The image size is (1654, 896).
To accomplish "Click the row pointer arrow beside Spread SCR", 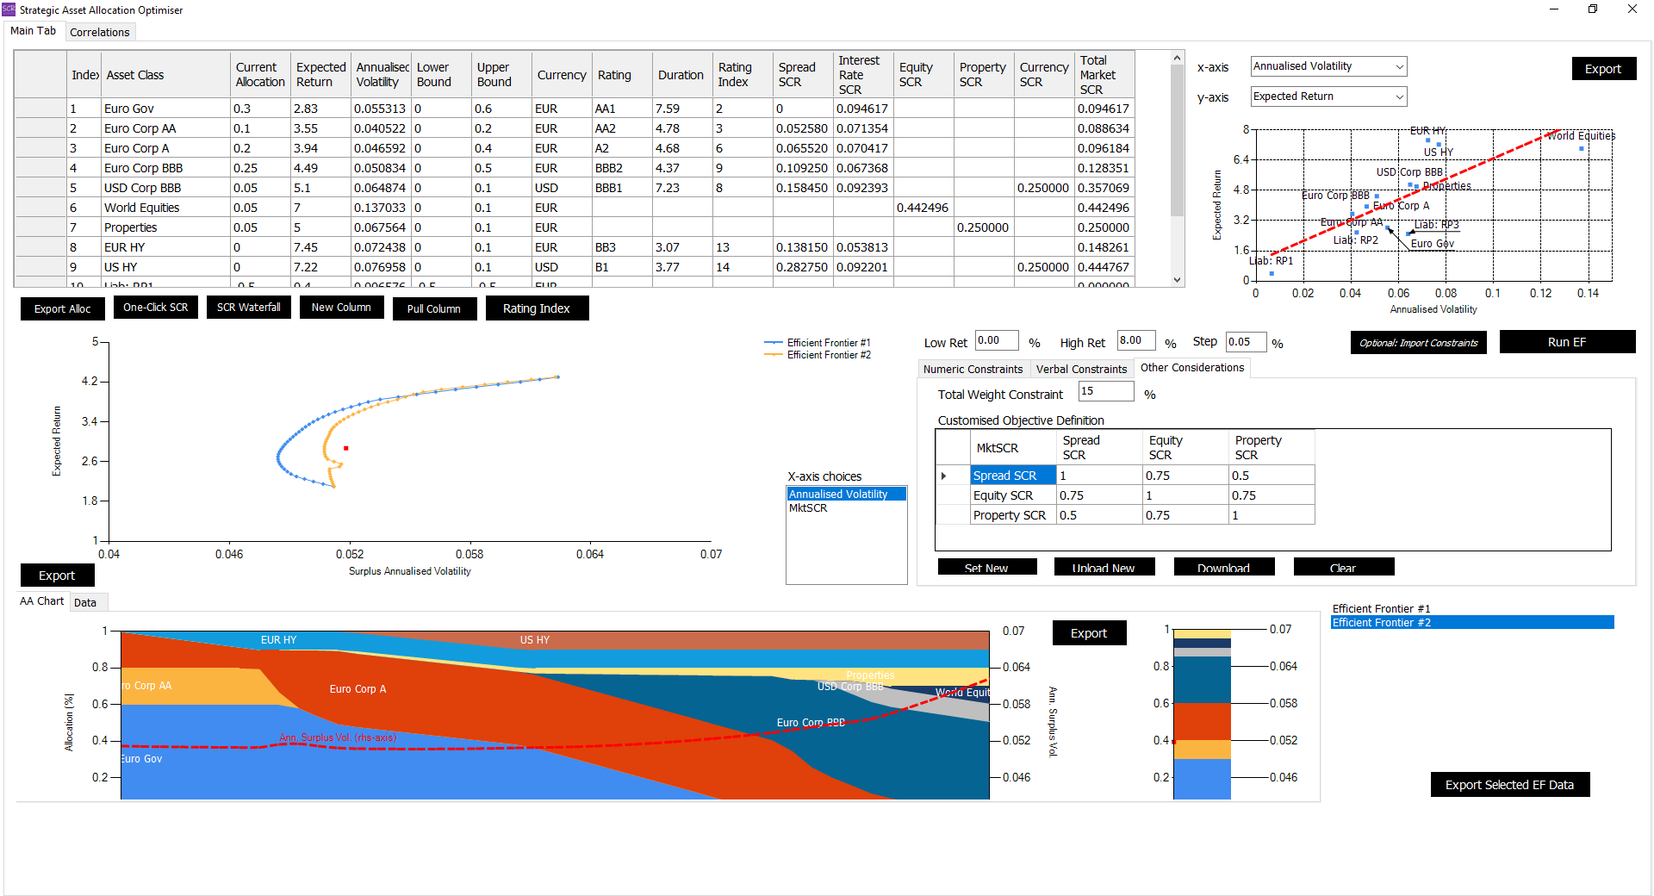I will 944,476.
